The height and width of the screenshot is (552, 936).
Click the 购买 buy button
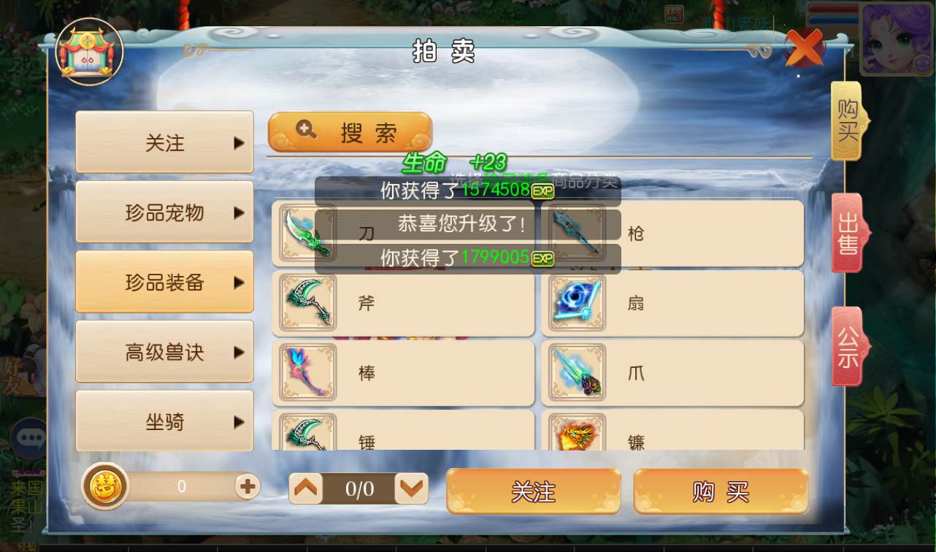(x=721, y=491)
